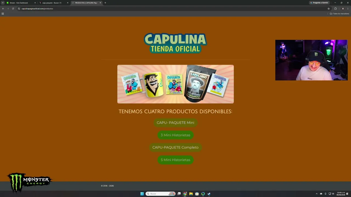
Task: Reload the current page
Action: [13, 8]
